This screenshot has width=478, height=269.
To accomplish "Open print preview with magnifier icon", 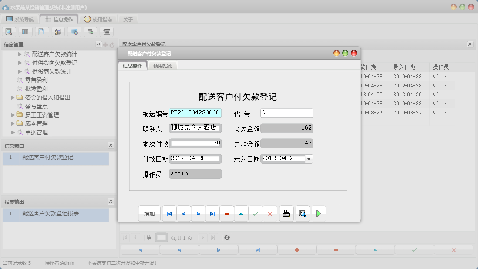I will tap(303, 214).
